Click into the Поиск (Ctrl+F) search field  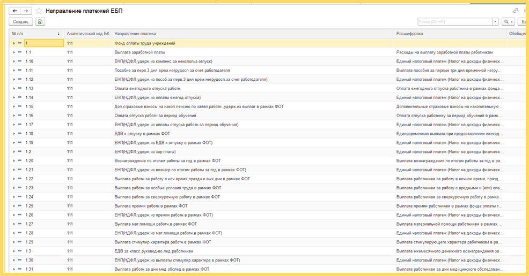(x=455, y=22)
